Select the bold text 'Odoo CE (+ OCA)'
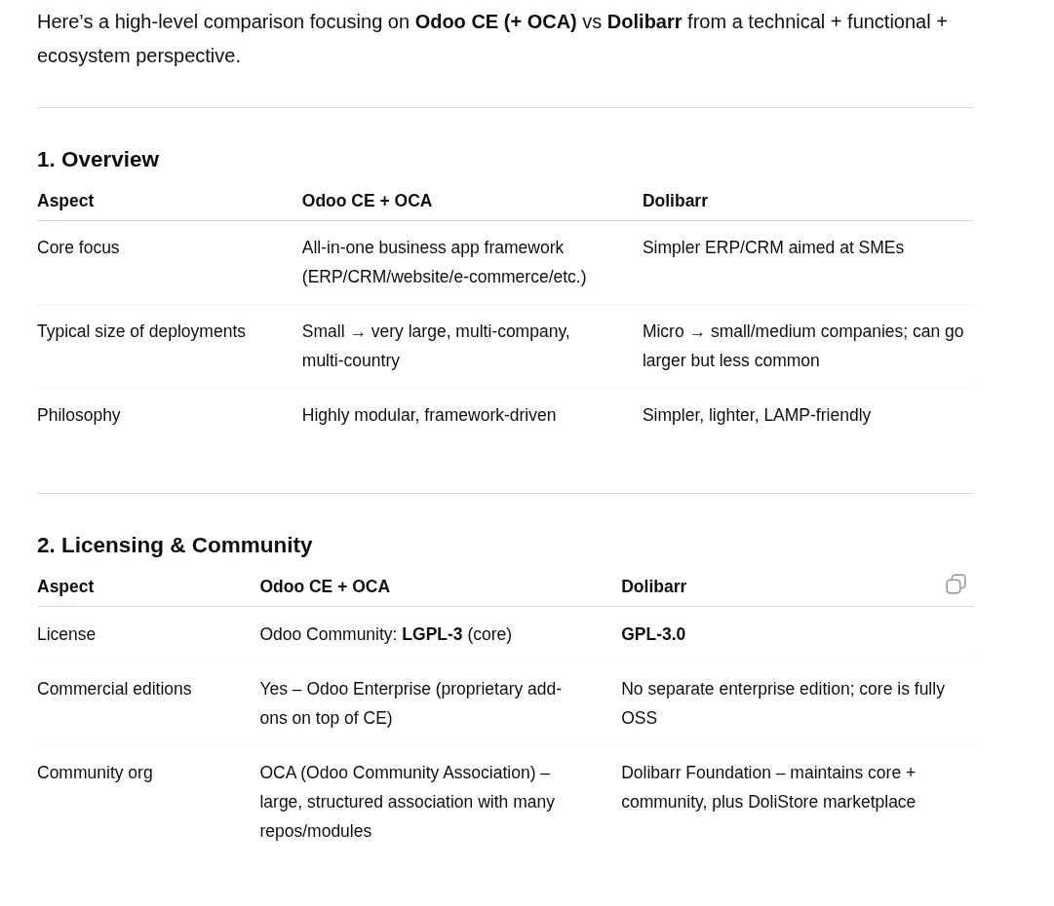The image size is (1054, 906). tap(495, 21)
